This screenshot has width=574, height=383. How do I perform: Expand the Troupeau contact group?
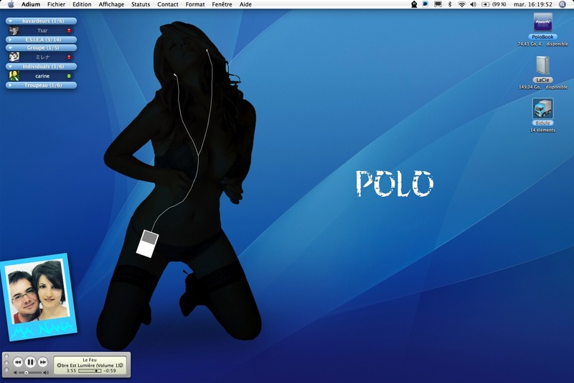pyautogui.click(x=11, y=85)
